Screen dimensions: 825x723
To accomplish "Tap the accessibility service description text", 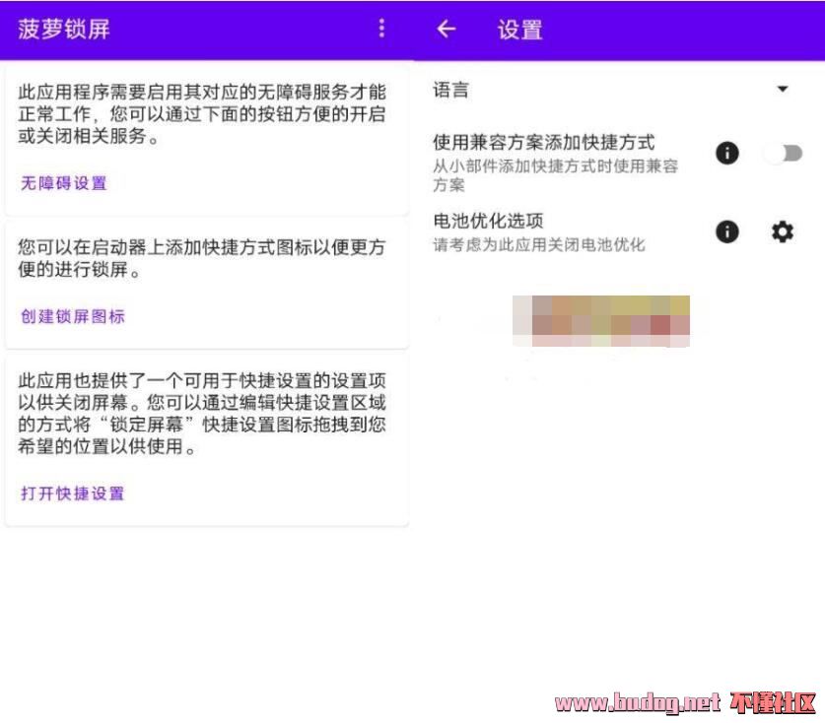I will tap(202, 114).
